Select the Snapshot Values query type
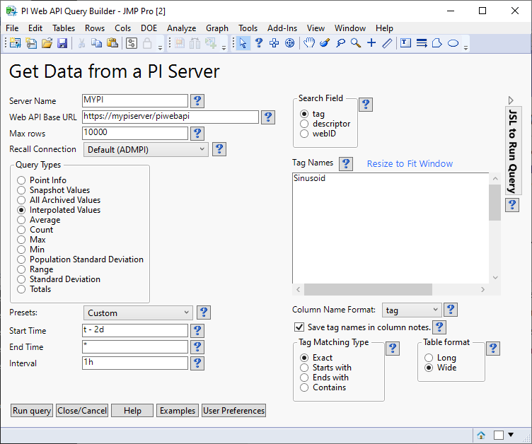 [22, 190]
